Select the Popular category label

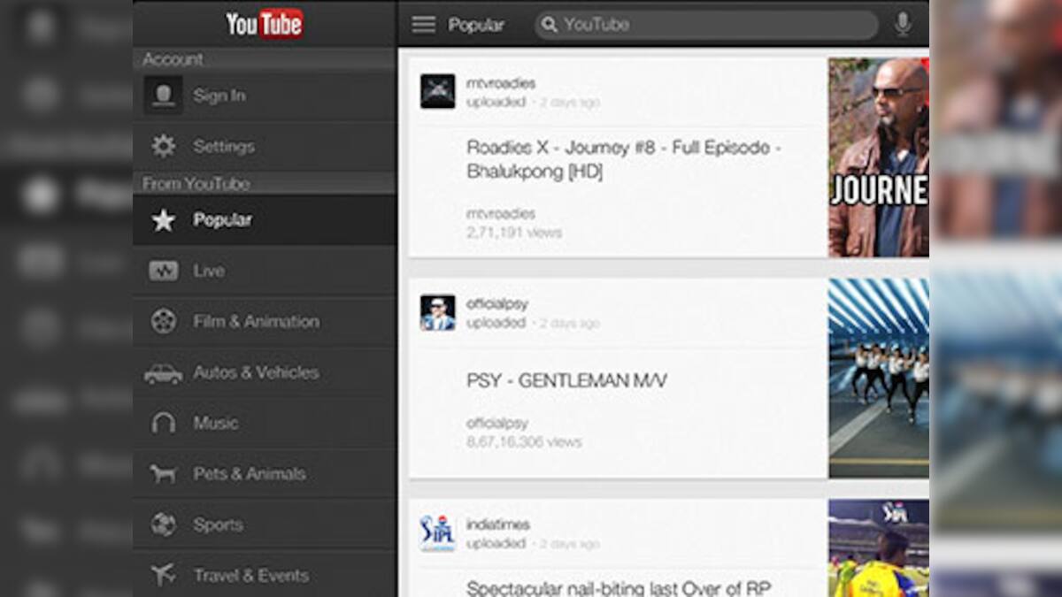point(223,220)
